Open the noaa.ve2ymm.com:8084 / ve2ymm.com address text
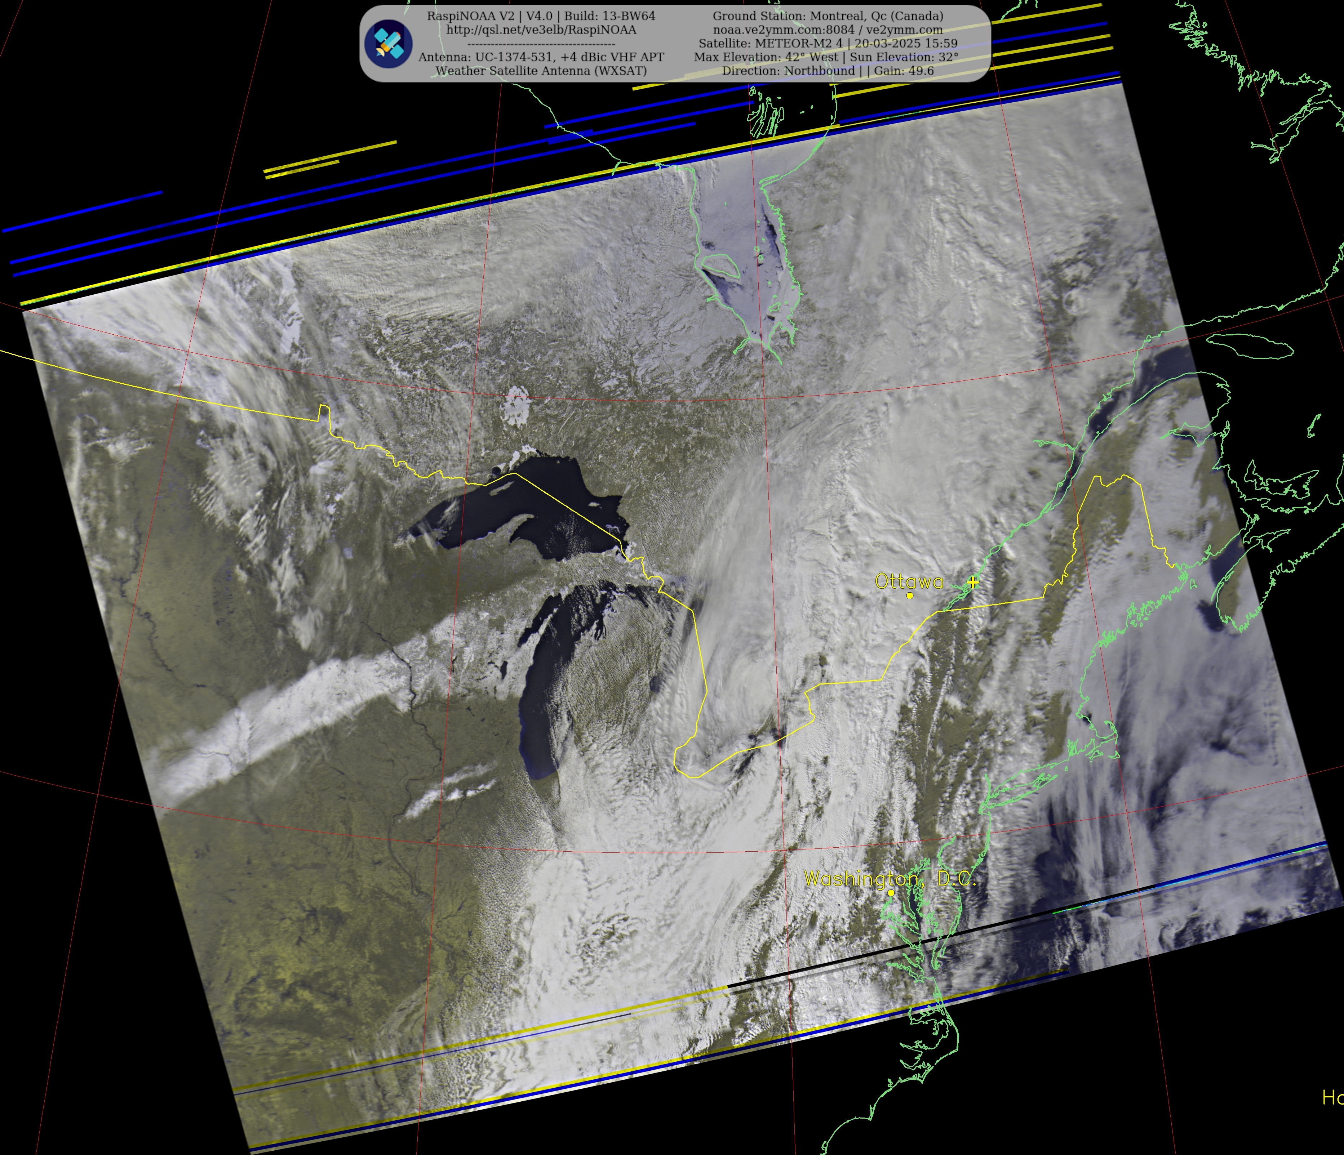Image resolution: width=1344 pixels, height=1155 pixels. (x=828, y=30)
